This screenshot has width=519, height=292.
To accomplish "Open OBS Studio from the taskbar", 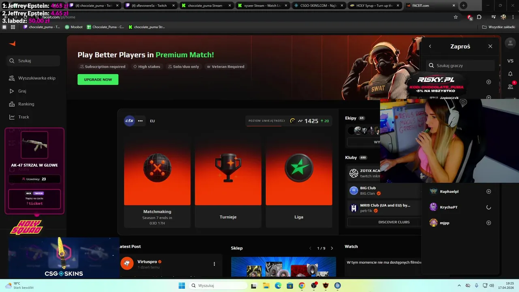I will (x=314, y=286).
